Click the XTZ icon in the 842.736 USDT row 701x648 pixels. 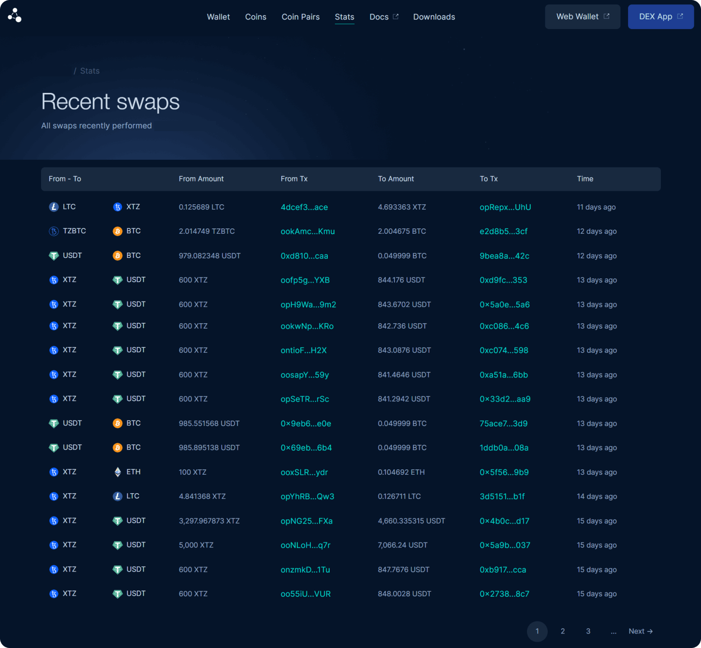pos(54,326)
